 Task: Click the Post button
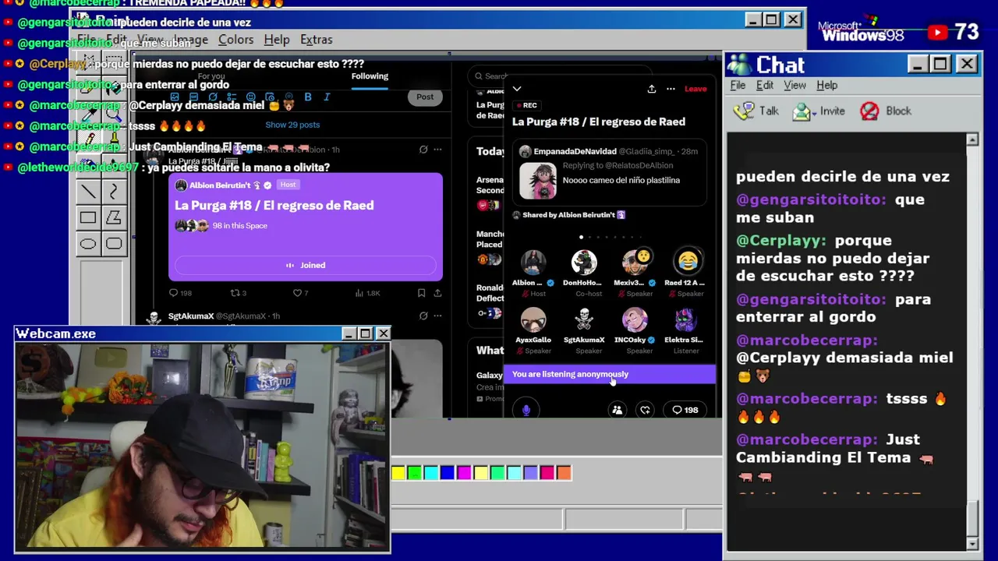[425, 97]
